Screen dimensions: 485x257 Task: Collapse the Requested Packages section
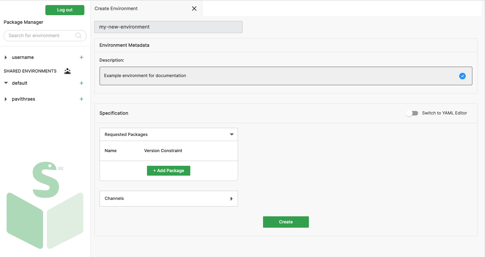231,134
